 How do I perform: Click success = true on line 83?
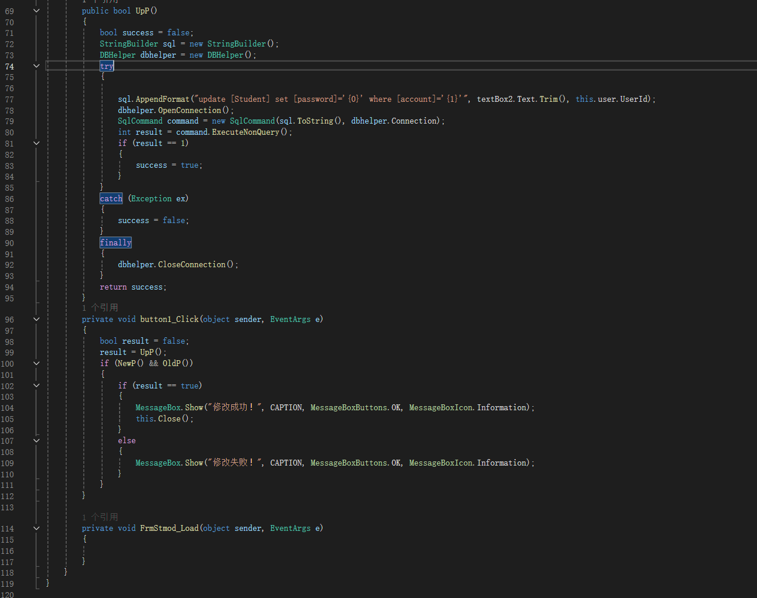169,165
